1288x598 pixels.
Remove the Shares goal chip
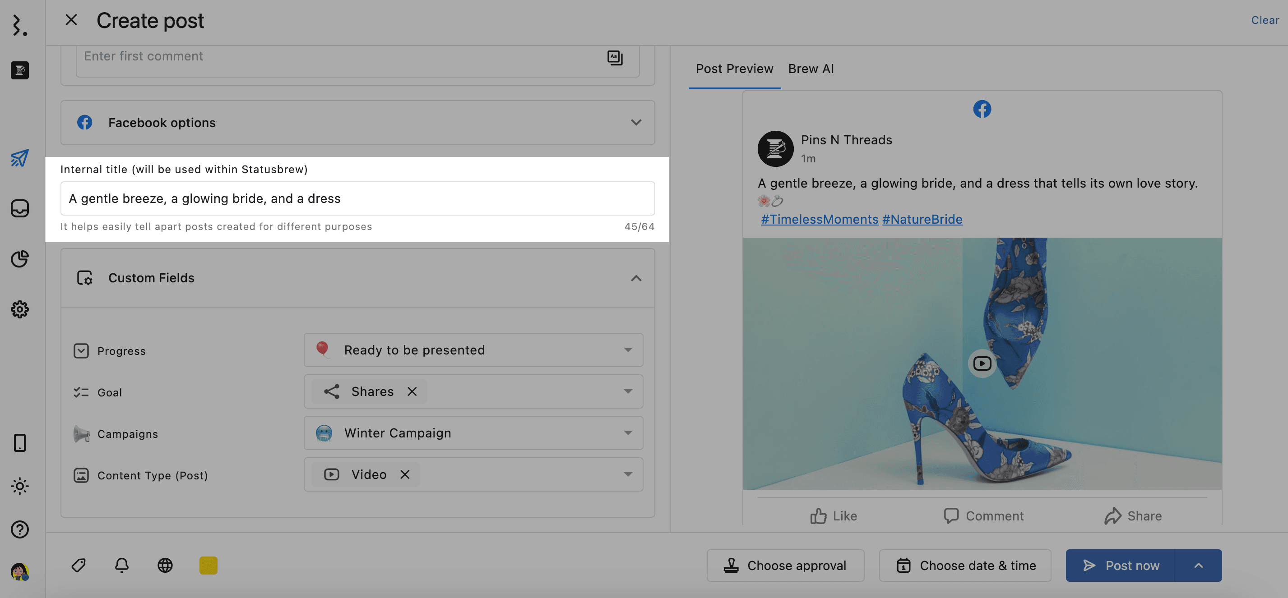click(x=412, y=391)
